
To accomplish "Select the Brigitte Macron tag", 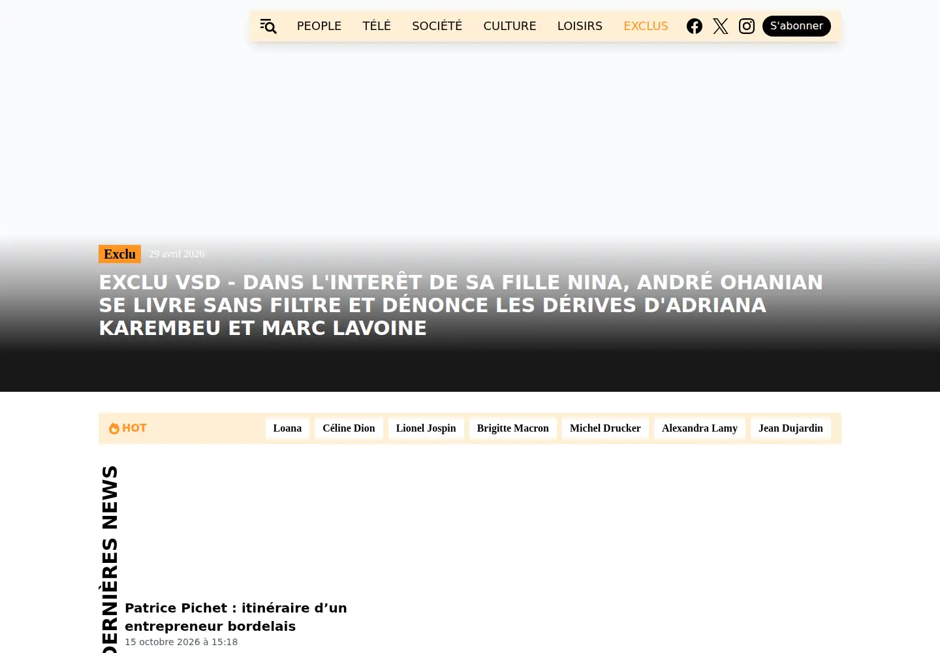I will (x=513, y=428).
